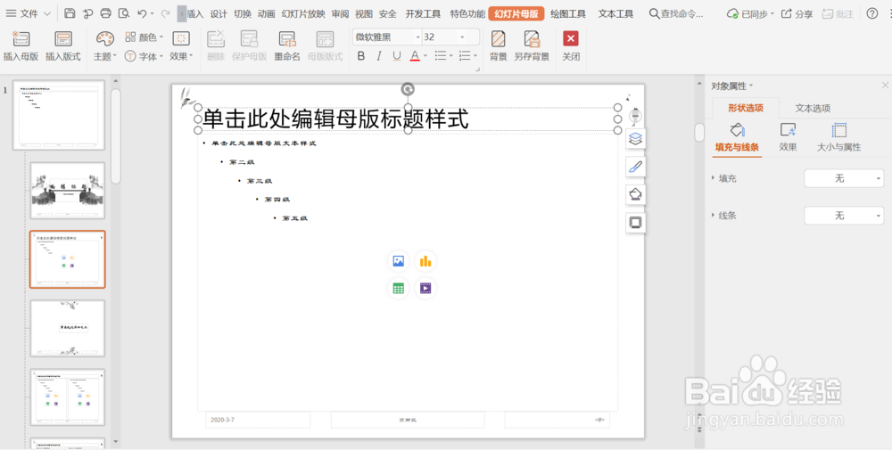The height and width of the screenshot is (450, 892).
Task: Click the Background (背景) icon
Action: pyautogui.click(x=499, y=38)
